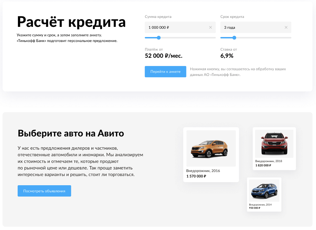Click the Внедорожник, 2014 listing title
The width and height of the screenshot is (316, 230).
[260, 205]
